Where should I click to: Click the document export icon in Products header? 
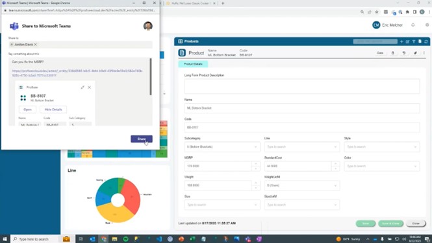pos(420,41)
